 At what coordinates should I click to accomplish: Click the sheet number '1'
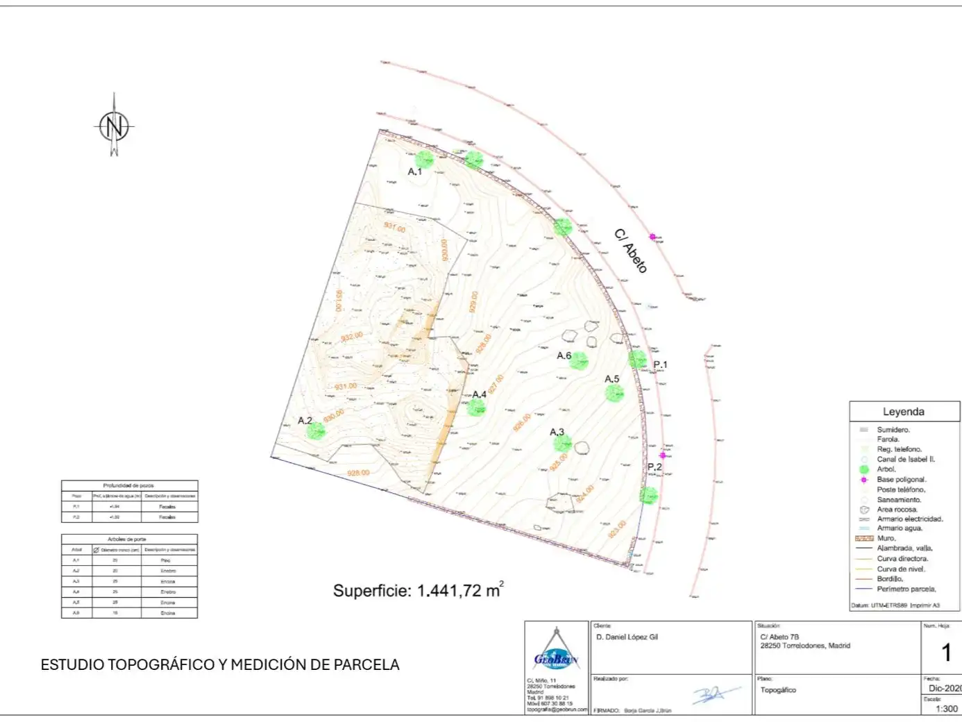[x=945, y=653]
